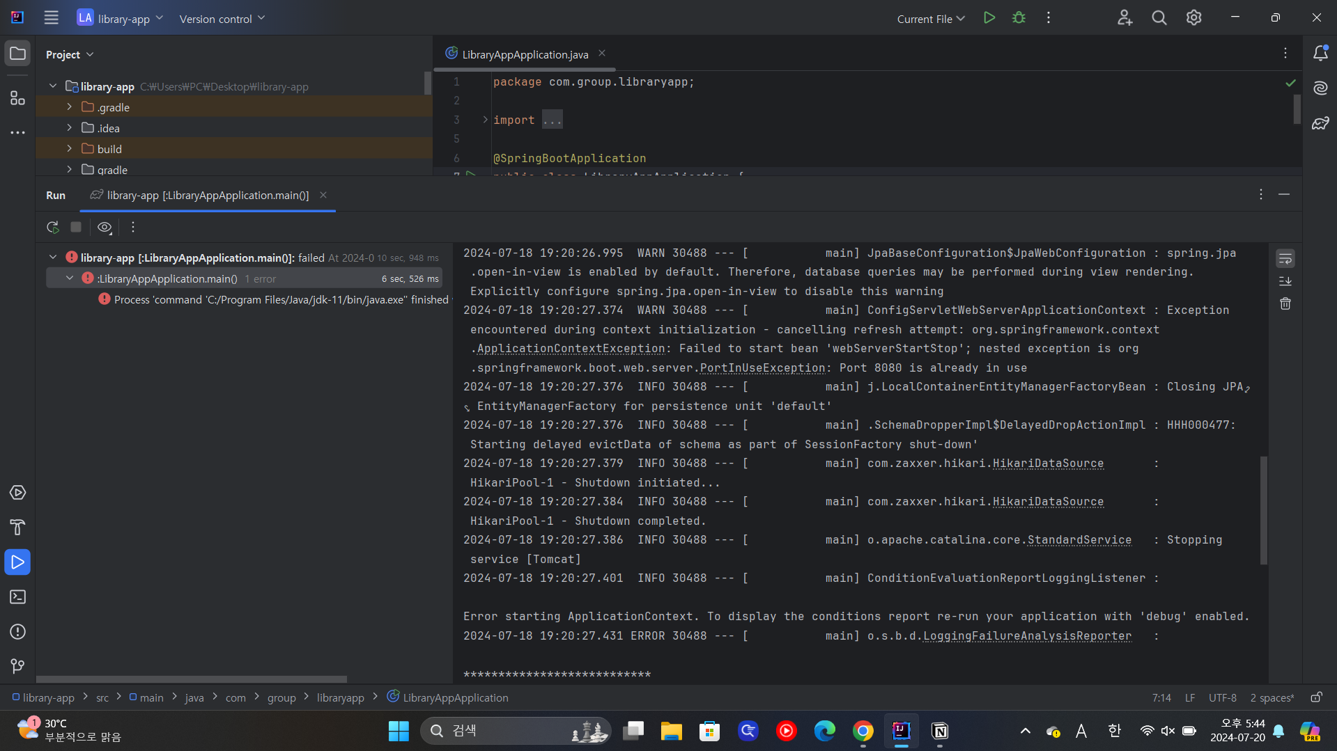Start debugging with the bug icon

pyautogui.click(x=1019, y=18)
